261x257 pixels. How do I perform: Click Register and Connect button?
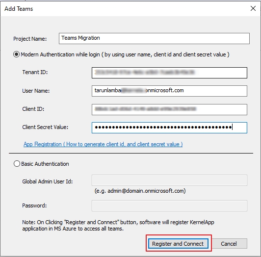coord(178,244)
